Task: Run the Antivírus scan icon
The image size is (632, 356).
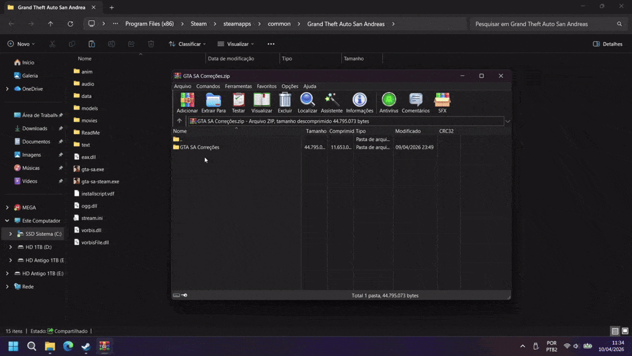Action: pyautogui.click(x=389, y=103)
